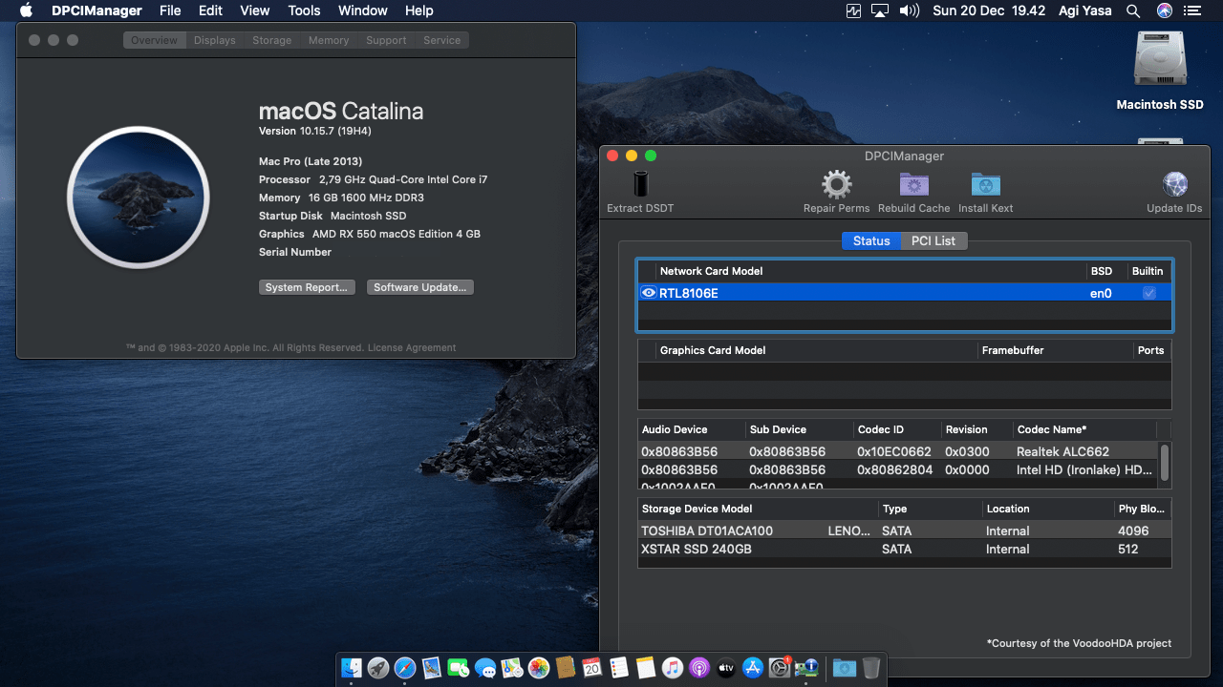This screenshot has height=687, width=1223.
Task: Click the System Report button
Action: 307,287
